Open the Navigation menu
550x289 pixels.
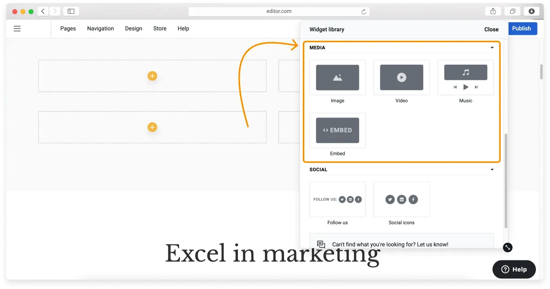(101, 29)
